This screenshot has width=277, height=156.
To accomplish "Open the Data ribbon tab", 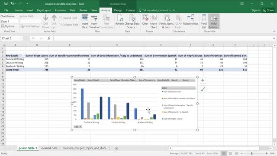I will [x=72, y=10].
